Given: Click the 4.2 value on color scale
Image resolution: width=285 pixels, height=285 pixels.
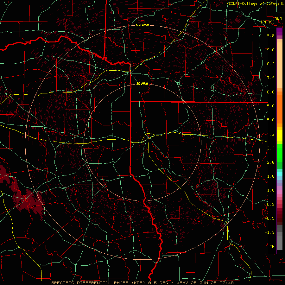Looking at the screenshot, I should tap(271, 134).
